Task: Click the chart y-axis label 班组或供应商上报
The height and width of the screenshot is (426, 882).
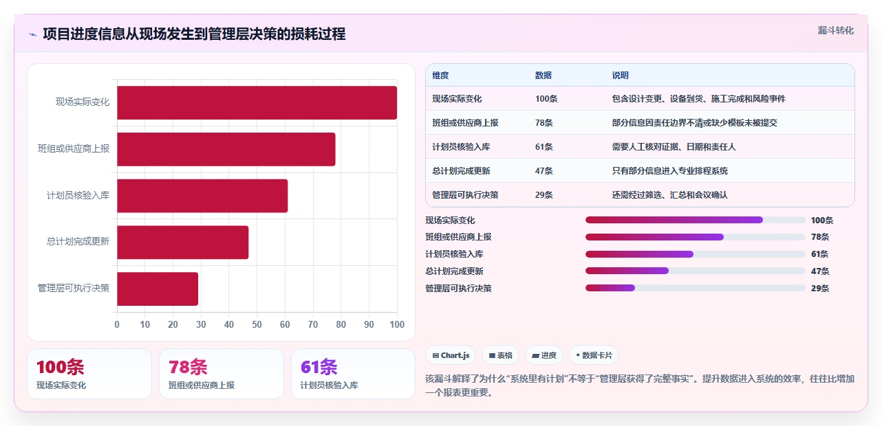Action: pos(74,148)
